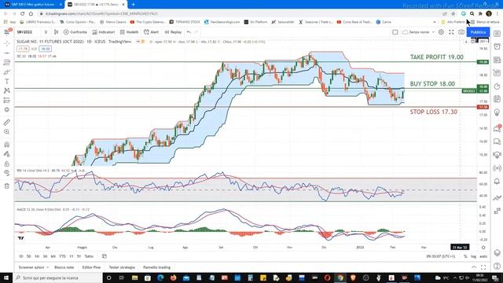Click the undo arrow in chart toolbar

point(189,32)
